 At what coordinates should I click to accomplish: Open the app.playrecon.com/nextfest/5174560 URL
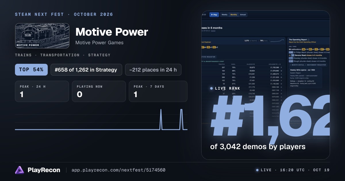click(x=118, y=170)
